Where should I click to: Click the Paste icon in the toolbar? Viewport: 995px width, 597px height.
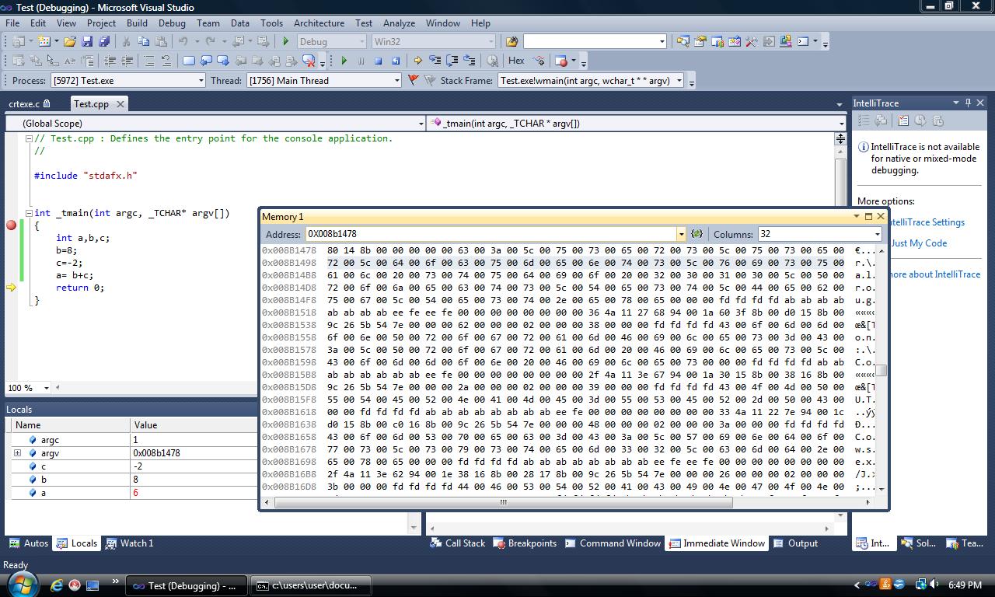point(160,41)
